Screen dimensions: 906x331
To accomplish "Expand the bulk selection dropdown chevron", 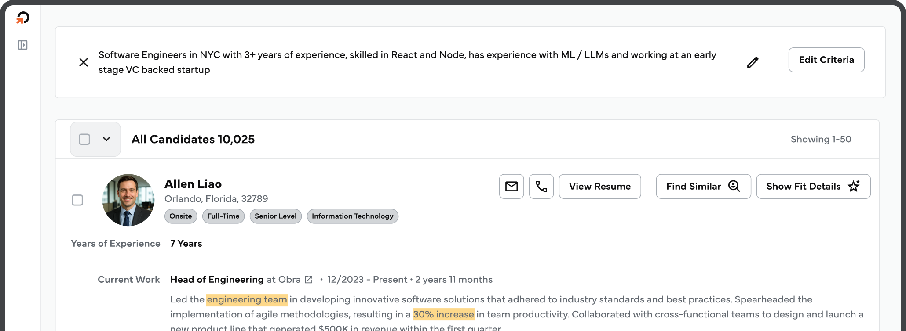I will tap(106, 139).
